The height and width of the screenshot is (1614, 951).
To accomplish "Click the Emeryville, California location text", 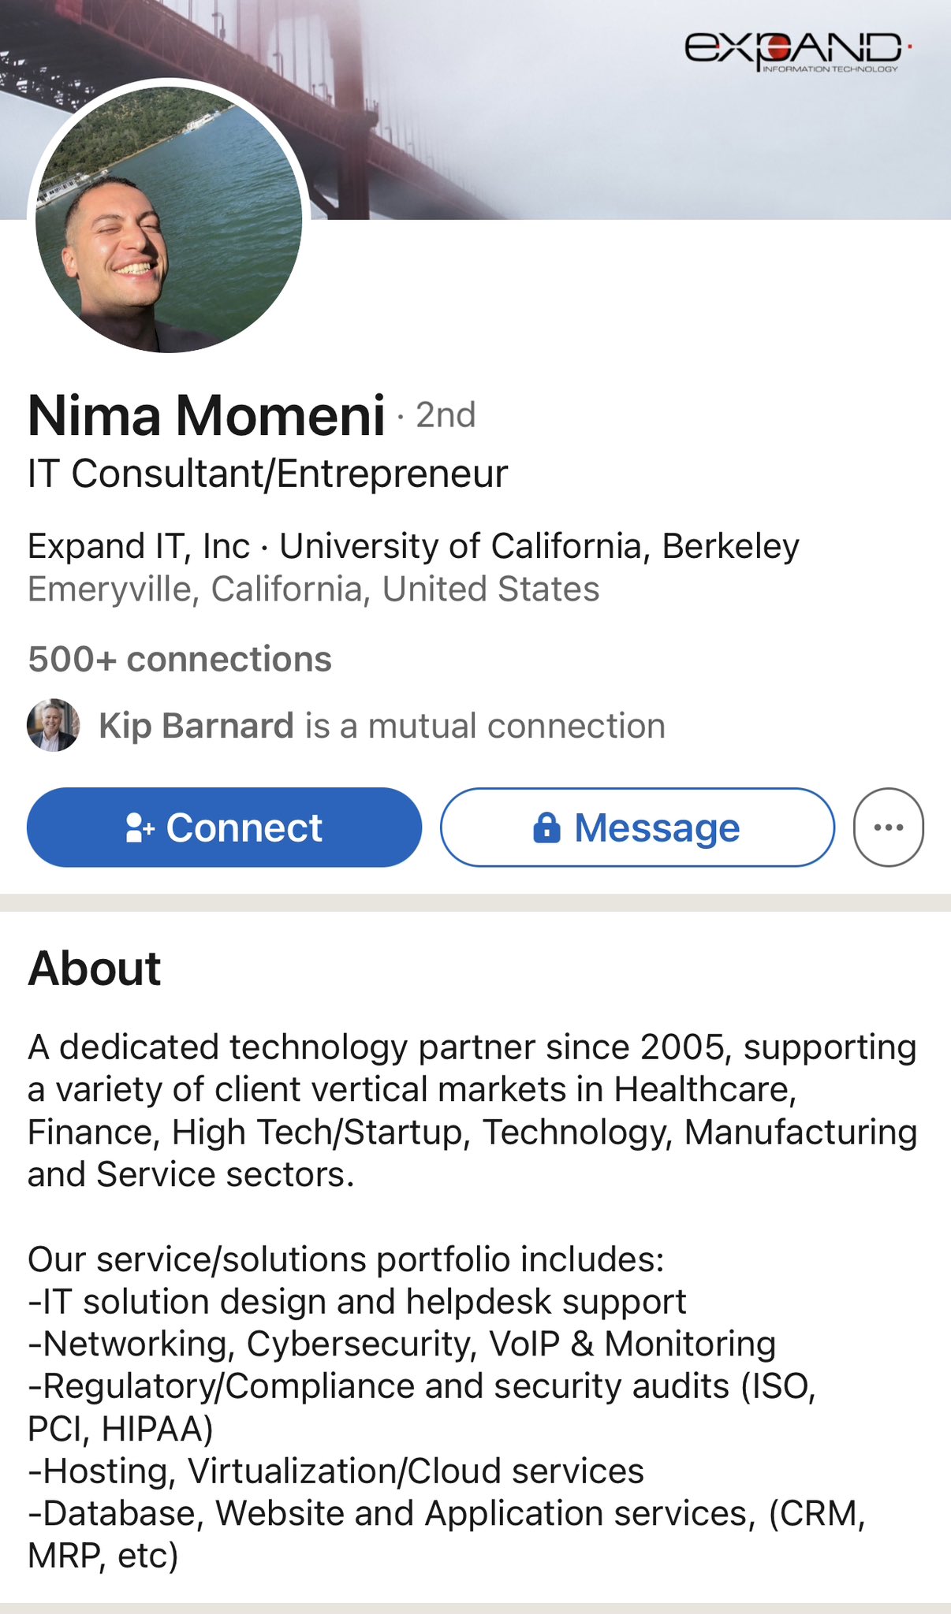I will [314, 589].
